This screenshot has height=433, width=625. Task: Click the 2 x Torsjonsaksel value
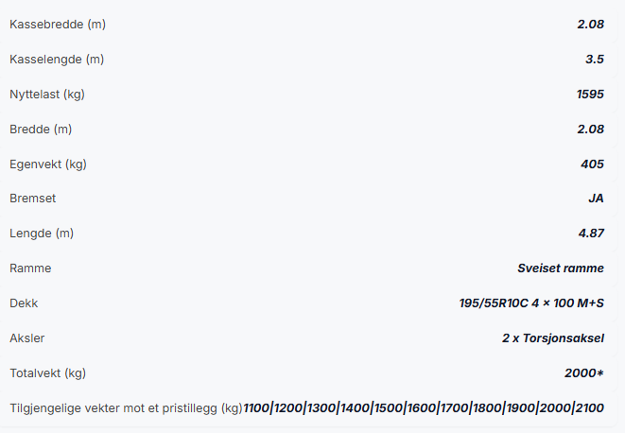pos(553,338)
